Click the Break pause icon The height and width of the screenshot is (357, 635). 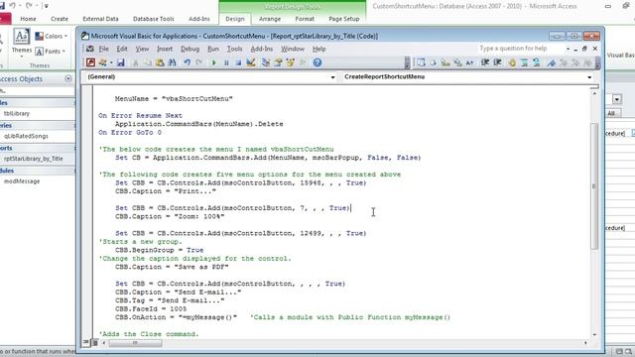226,62
